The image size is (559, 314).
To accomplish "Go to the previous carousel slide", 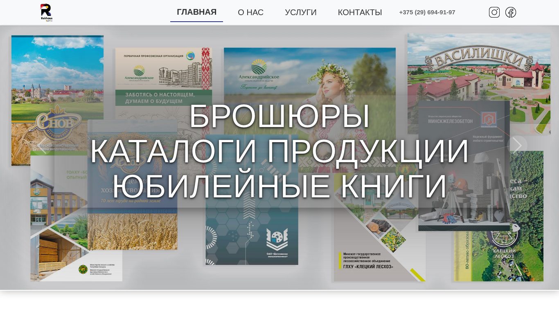I will coord(42,146).
